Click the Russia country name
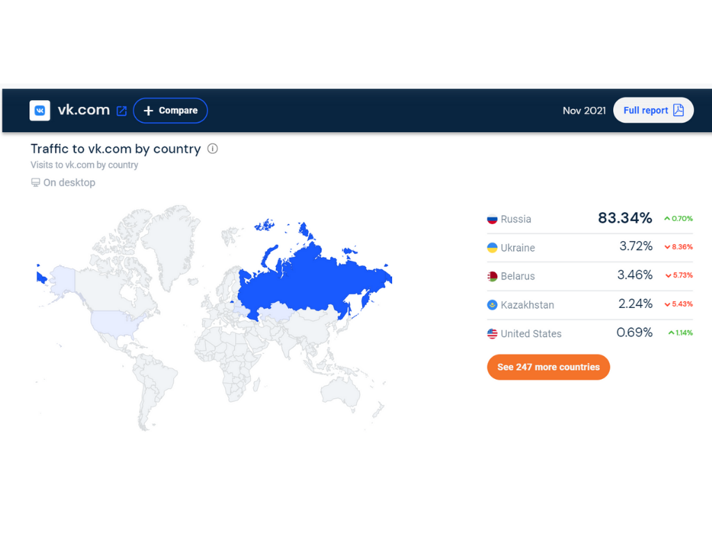This screenshot has height=534, width=712. (x=516, y=219)
